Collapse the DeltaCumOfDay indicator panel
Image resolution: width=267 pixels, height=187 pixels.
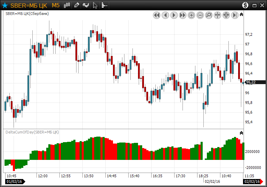coord(242,133)
